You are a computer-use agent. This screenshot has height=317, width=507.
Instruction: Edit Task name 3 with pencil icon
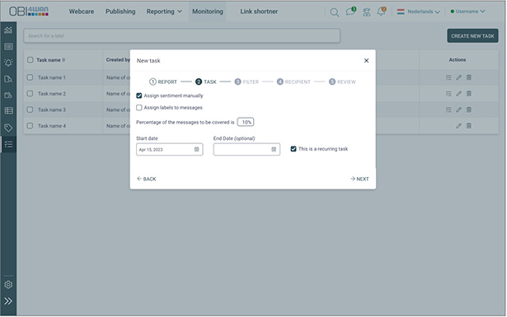[x=458, y=110]
